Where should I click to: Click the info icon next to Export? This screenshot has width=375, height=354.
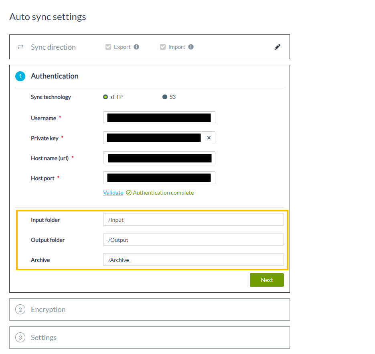136,47
